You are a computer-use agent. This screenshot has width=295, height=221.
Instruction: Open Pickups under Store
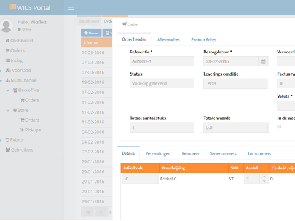(30, 130)
